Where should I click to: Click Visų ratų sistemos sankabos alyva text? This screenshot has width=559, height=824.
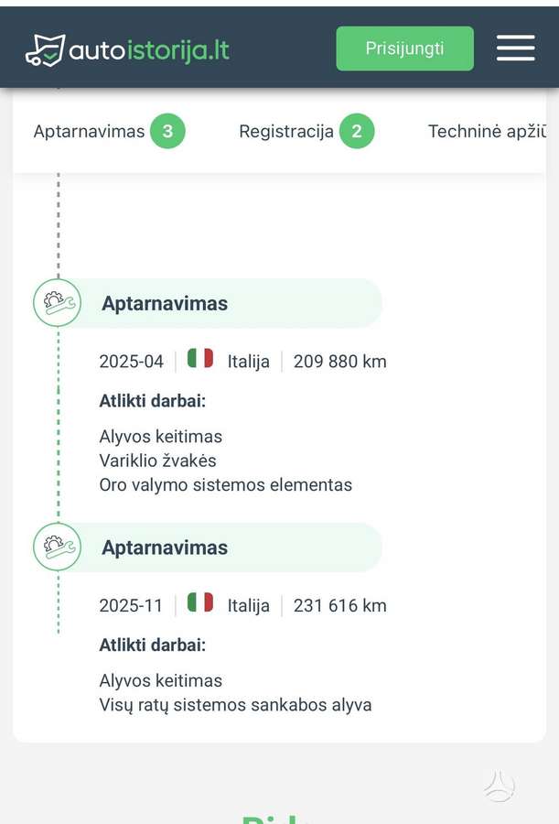pyautogui.click(x=235, y=705)
